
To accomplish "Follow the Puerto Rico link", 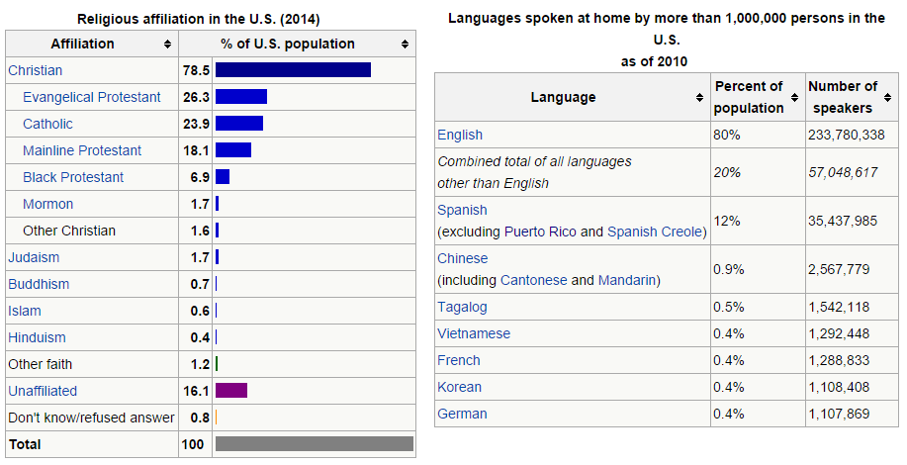I will click(x=540, y=232).
